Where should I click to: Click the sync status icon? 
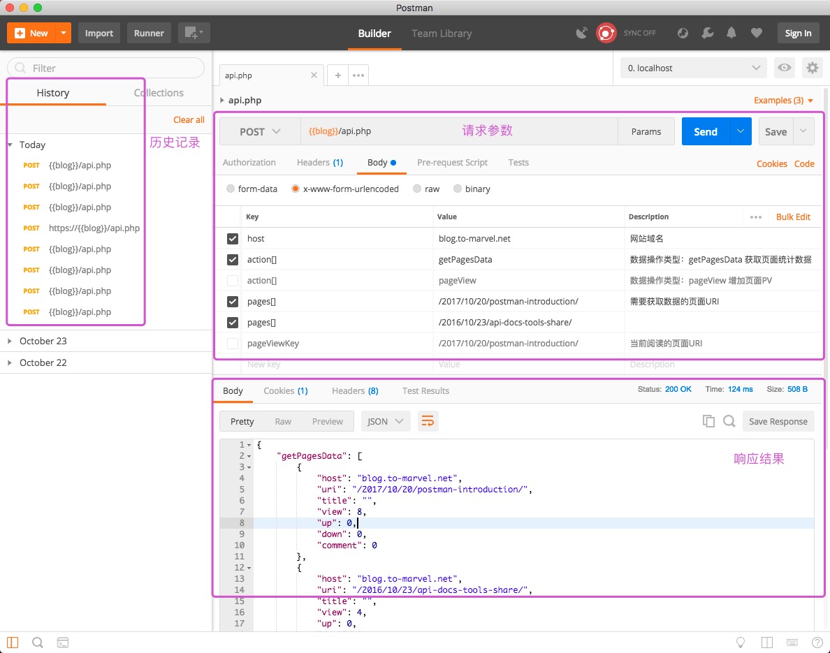coord(606,33)
